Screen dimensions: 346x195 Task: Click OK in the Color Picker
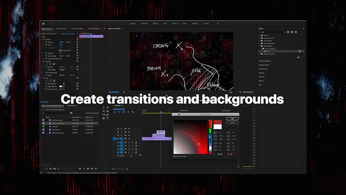[232, 118]
